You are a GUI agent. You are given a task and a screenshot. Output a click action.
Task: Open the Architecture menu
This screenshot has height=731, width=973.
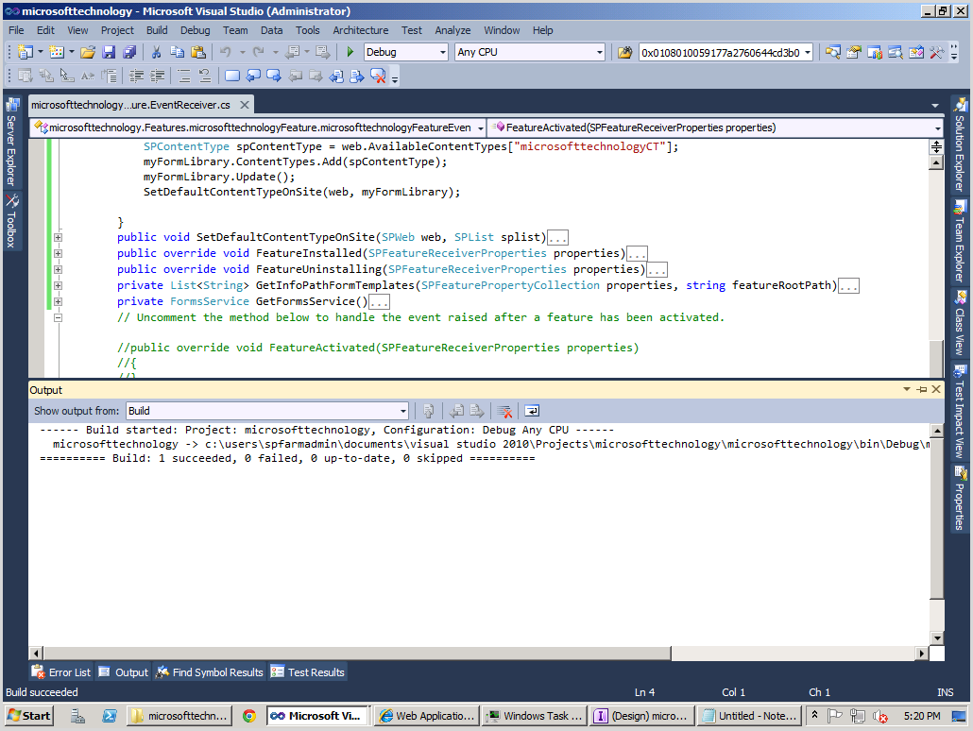point(361,30)
